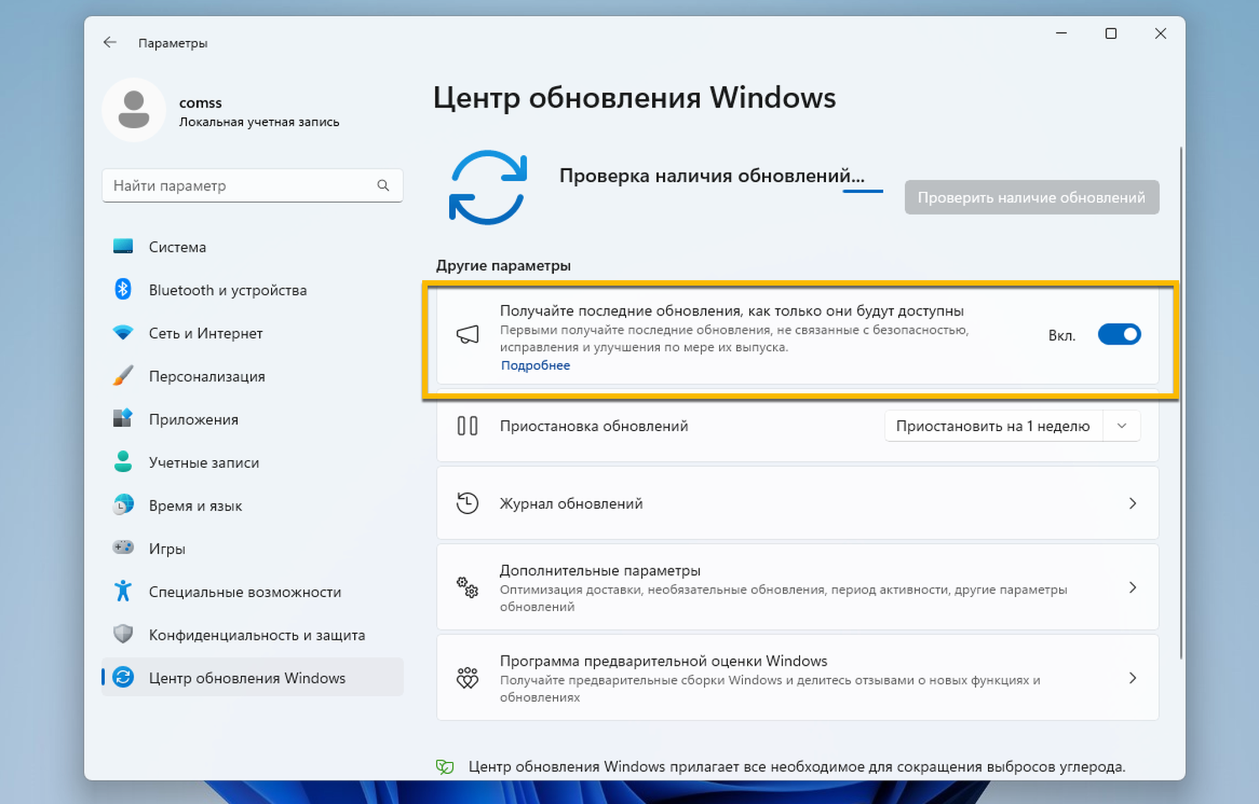This screenshot has width=1259, height=804.
Task: Click the search magnifier icon
Action: [x=383, y=185]
